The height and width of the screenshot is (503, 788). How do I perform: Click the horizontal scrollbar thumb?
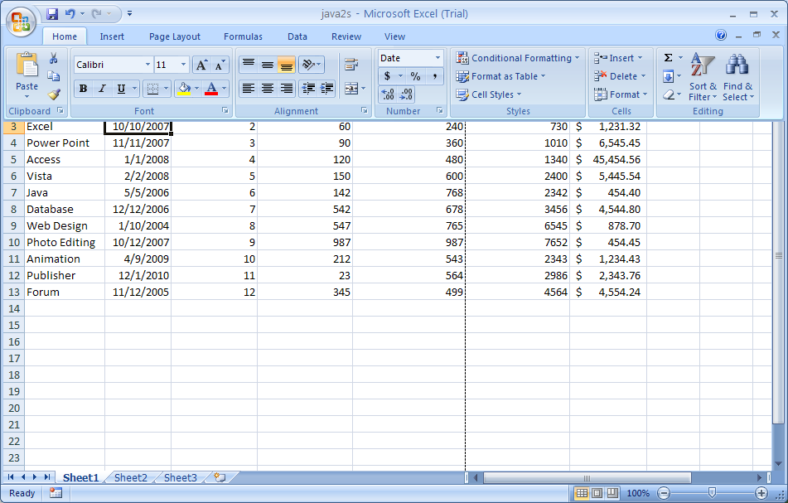point(587,477)
